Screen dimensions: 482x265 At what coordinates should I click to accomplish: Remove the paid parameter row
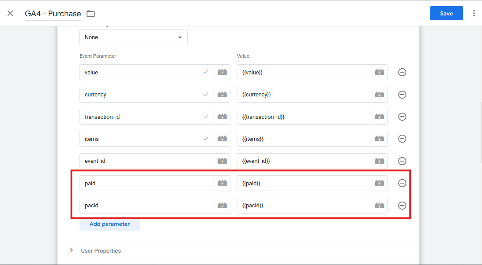[x=402, y=183]
